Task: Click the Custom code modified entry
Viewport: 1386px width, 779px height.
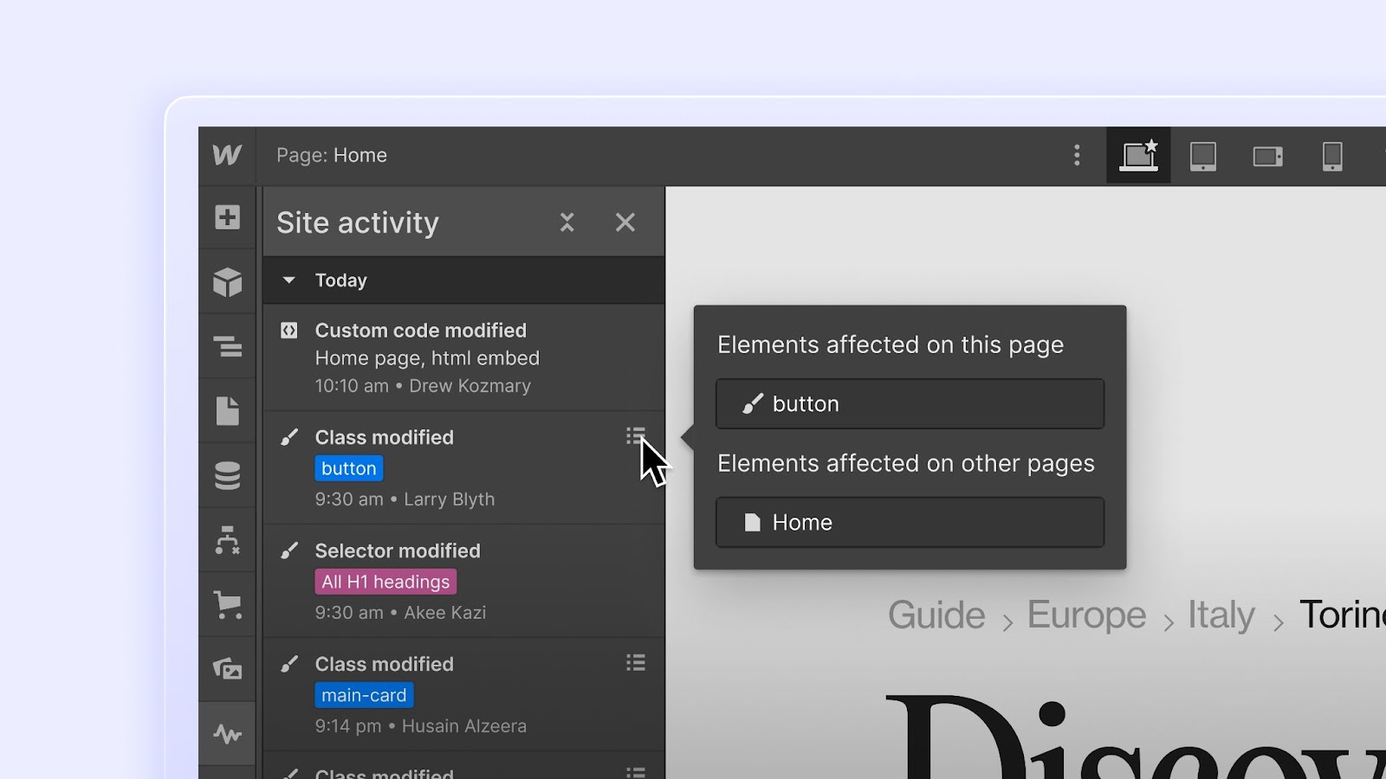Action: click(x=463, y=357)
